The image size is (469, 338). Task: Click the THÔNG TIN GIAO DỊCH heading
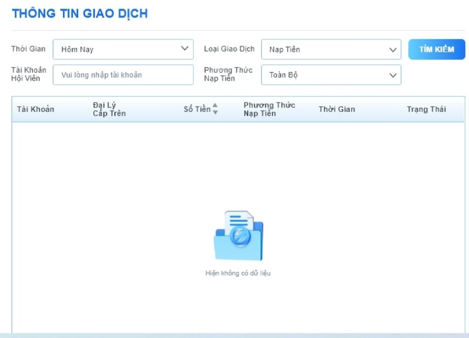point(80,13)
